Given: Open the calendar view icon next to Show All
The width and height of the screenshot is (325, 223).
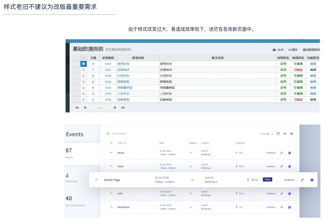Looking at the screenshot, I should (x=278, y=134).
